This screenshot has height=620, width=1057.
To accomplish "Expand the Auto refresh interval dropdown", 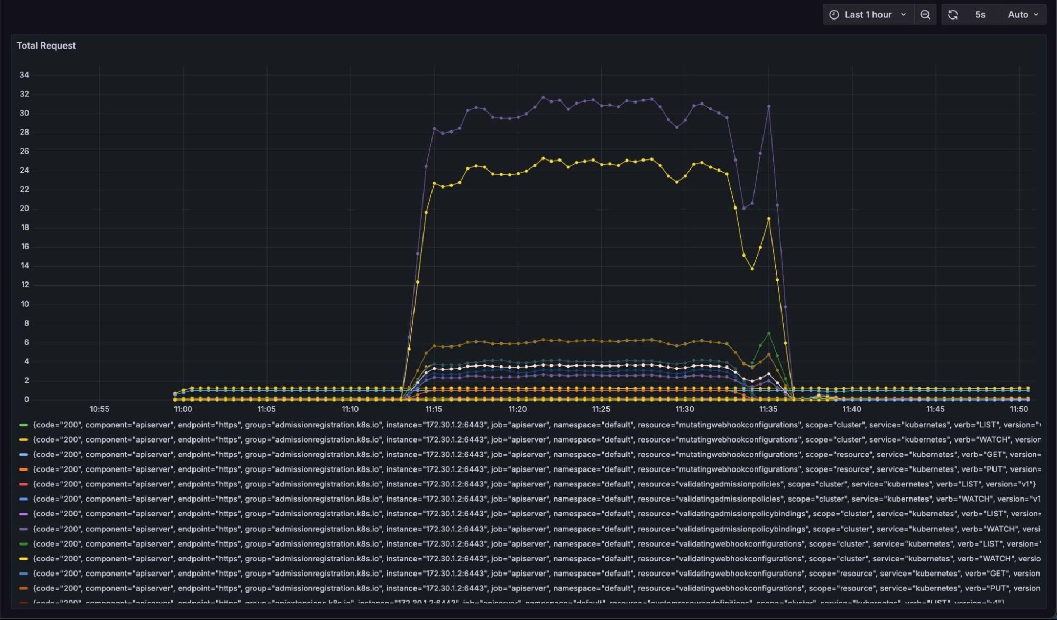I will [x=1023, y=15].
